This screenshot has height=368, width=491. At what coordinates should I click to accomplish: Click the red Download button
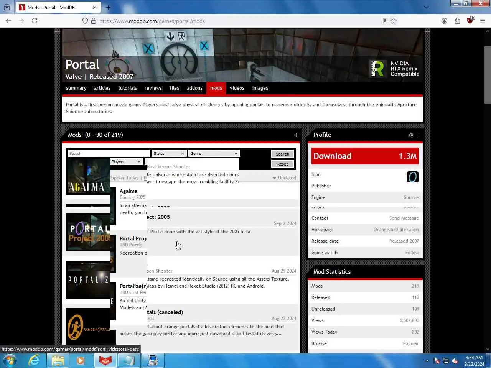click(x=365, y=156)
